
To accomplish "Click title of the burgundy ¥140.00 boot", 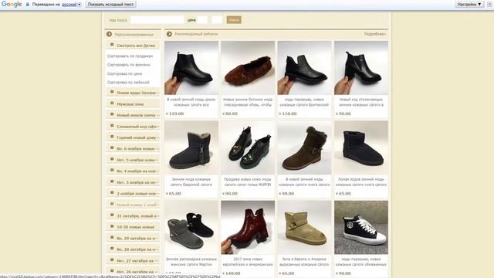I will [248, 262].
